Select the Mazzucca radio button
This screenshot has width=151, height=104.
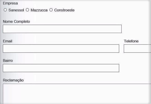(x=27, y=10)
